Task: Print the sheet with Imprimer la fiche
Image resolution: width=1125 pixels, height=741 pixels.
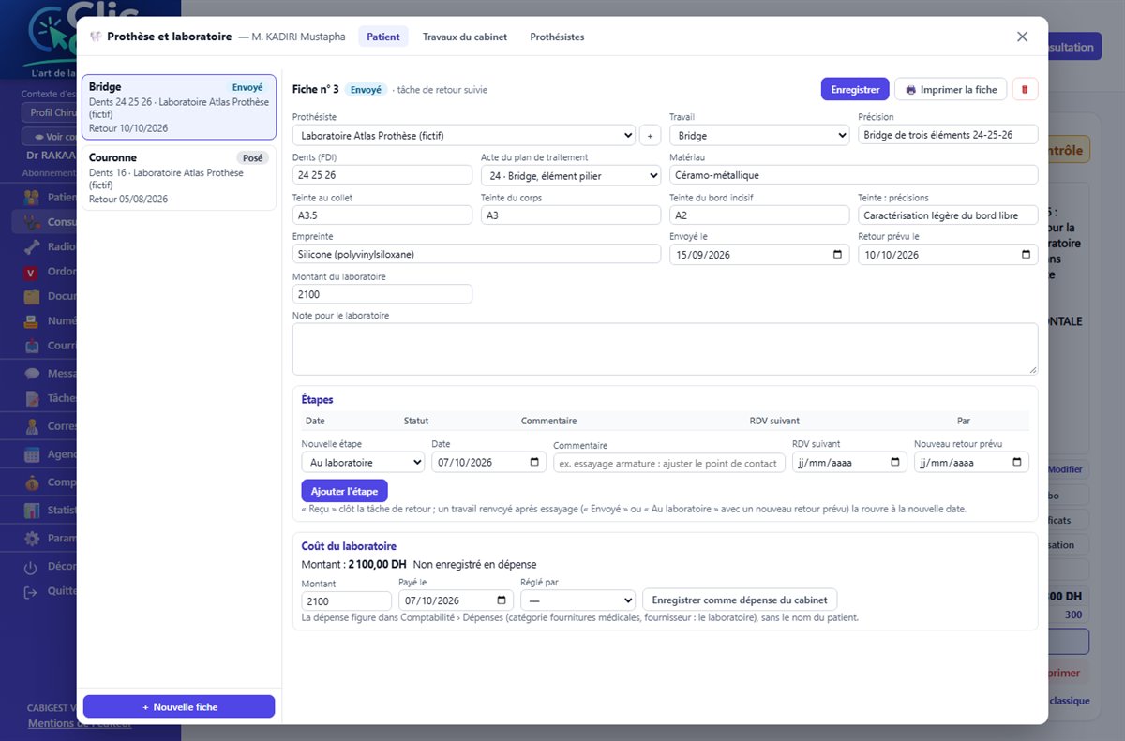Action: pos(952,89)
